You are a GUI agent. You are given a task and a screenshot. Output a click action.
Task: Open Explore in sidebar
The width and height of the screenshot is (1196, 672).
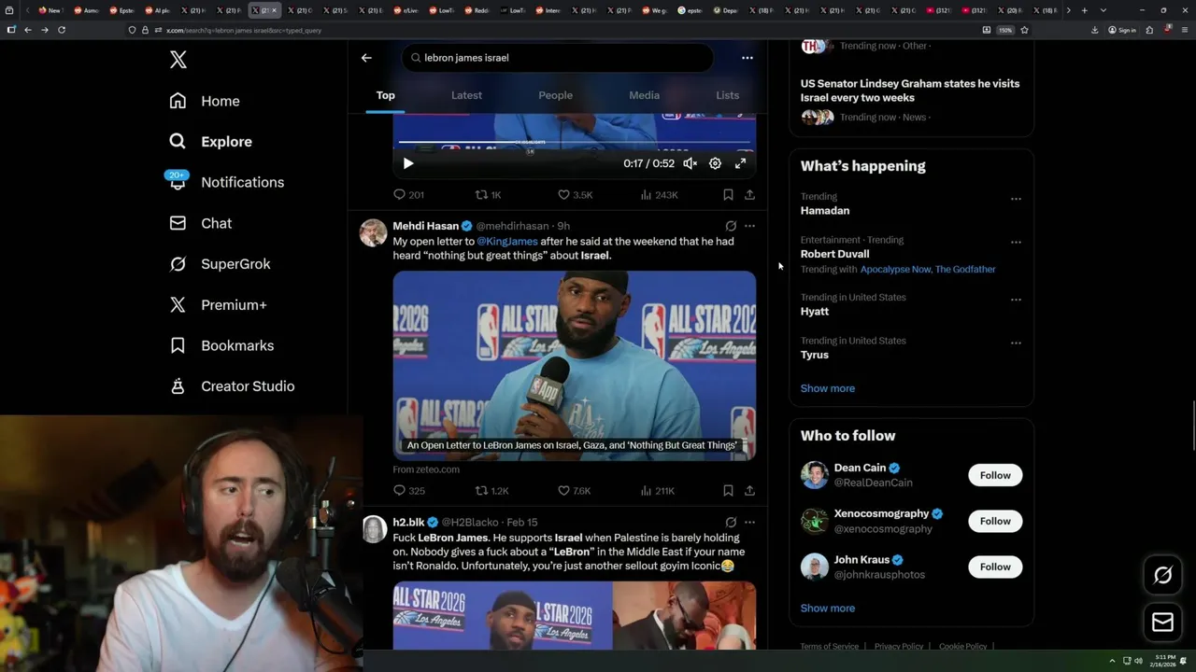tap(210, 142)
